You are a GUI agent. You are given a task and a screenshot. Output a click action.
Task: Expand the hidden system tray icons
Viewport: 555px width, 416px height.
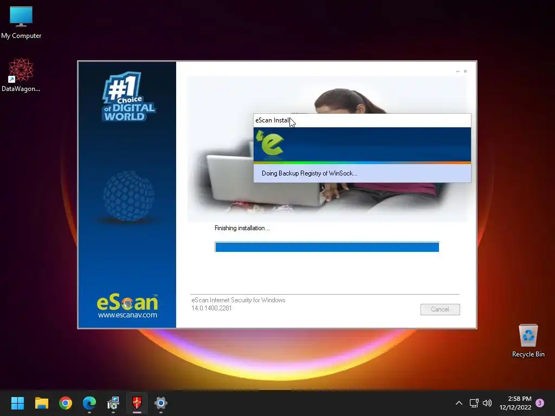pos(459,403)
